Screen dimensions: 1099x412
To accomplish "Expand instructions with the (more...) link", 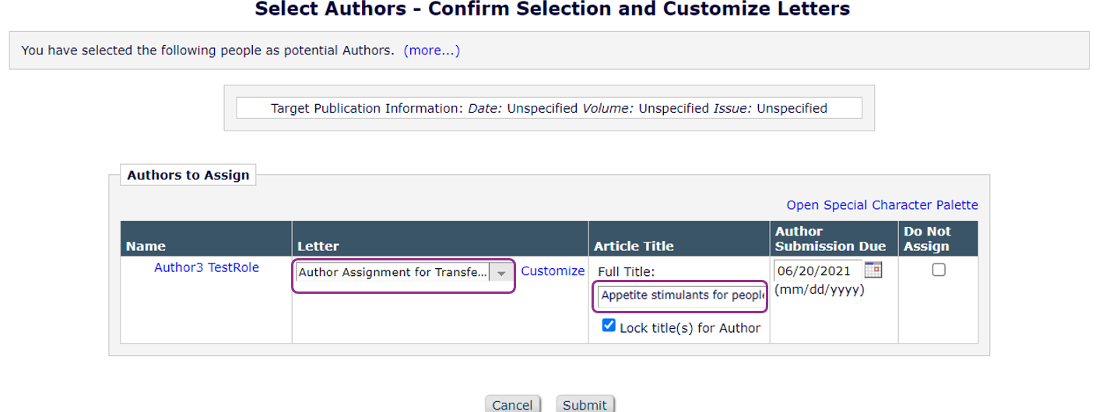I will (431, 51).
